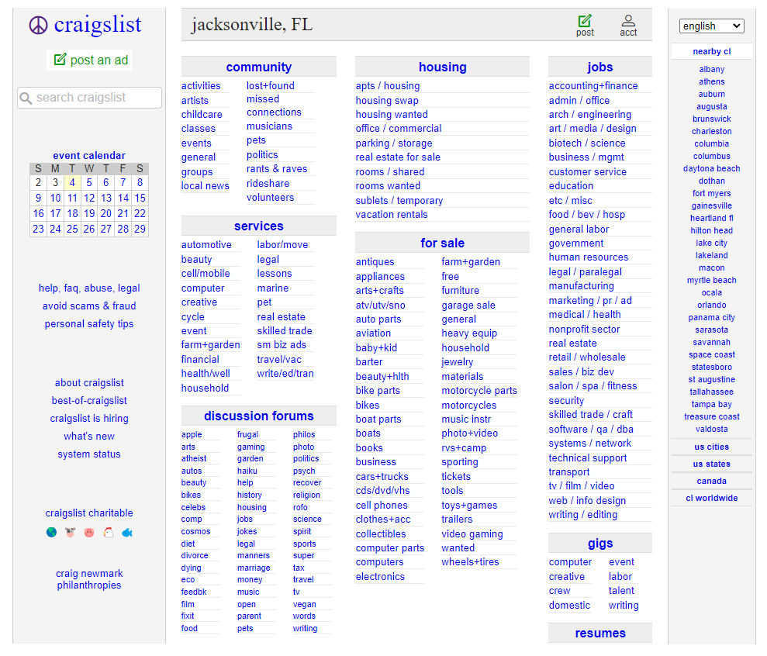Open the us cities menu section

click(x=711, y=447)
